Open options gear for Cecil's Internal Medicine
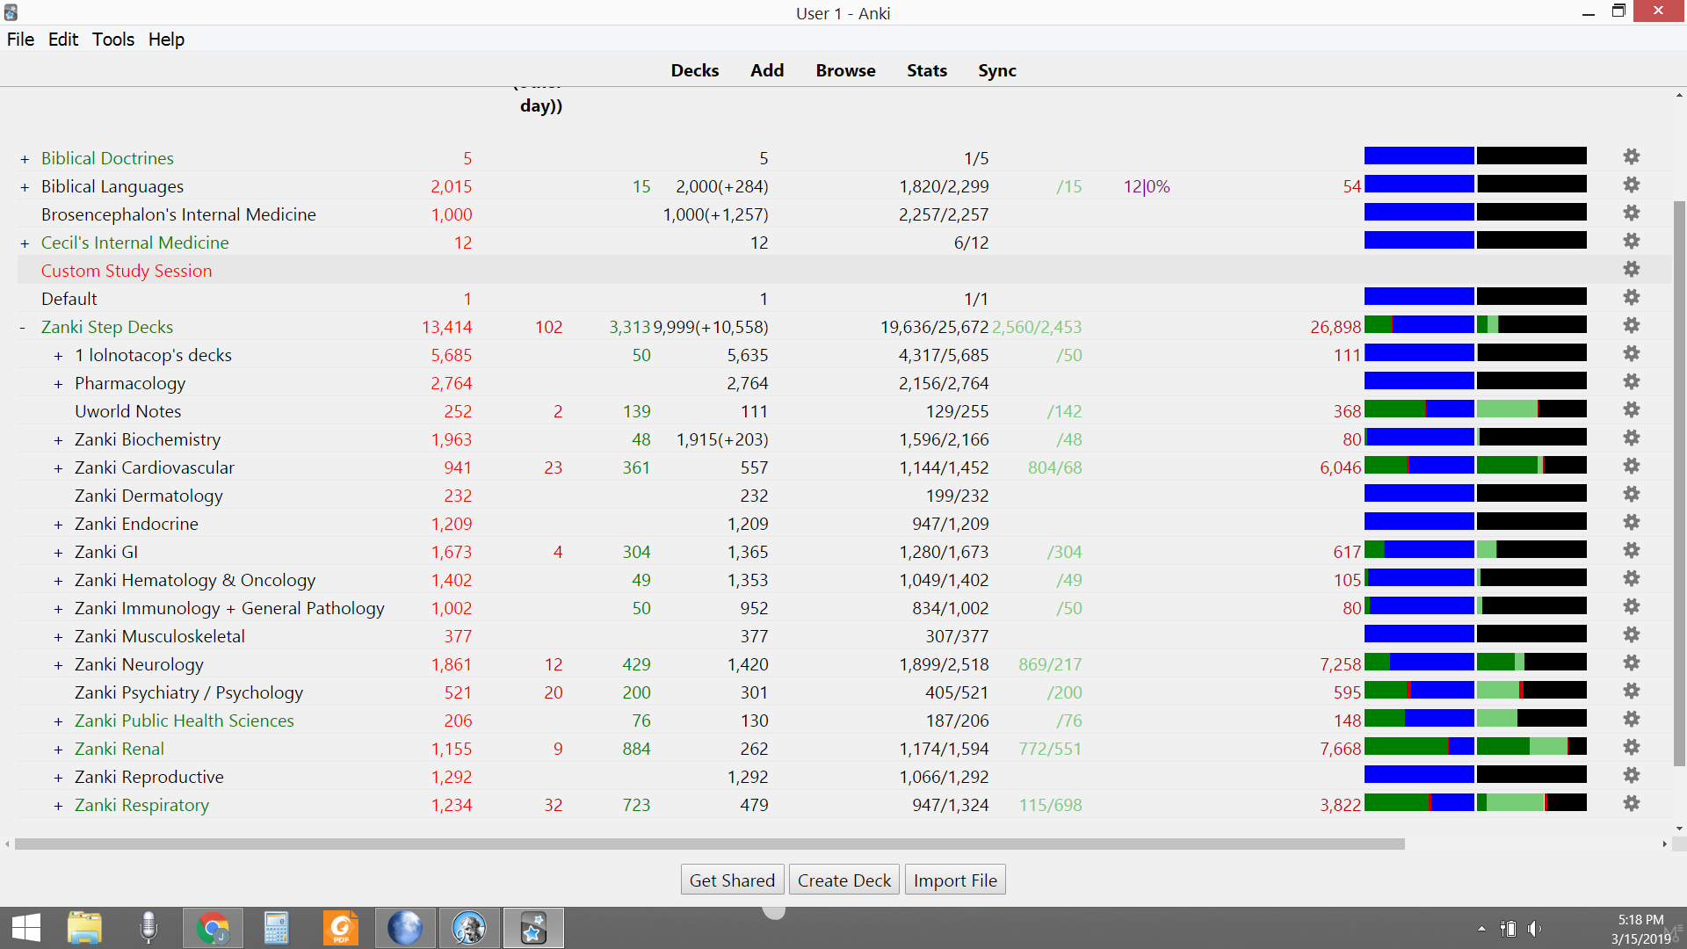 click(1632, 242)
